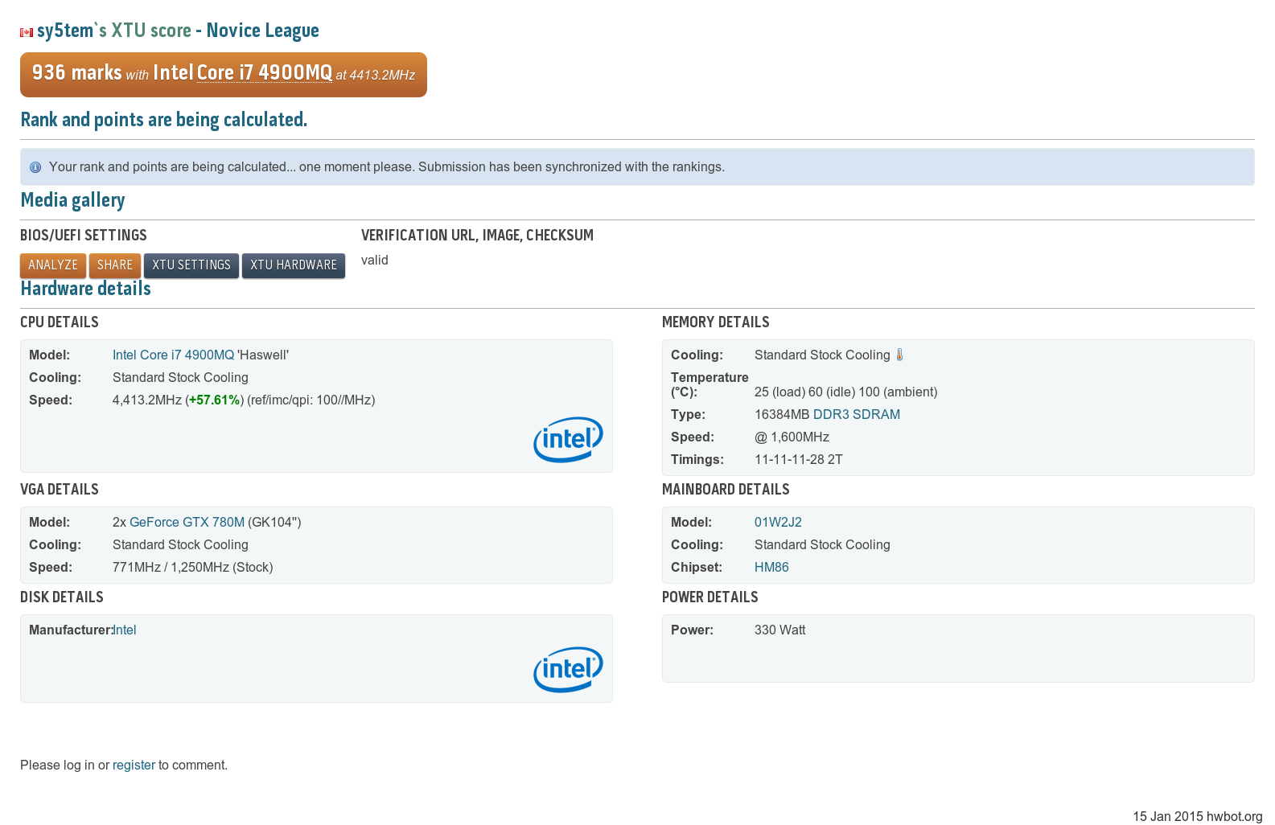Click the memory timings 11-11-11-28 2T

[x=799, y=459]
